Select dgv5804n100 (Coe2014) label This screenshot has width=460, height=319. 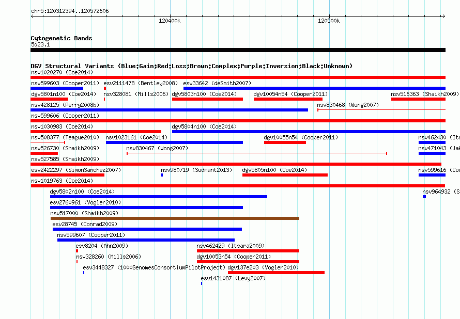pyautogui.click(x=204, y=126)
